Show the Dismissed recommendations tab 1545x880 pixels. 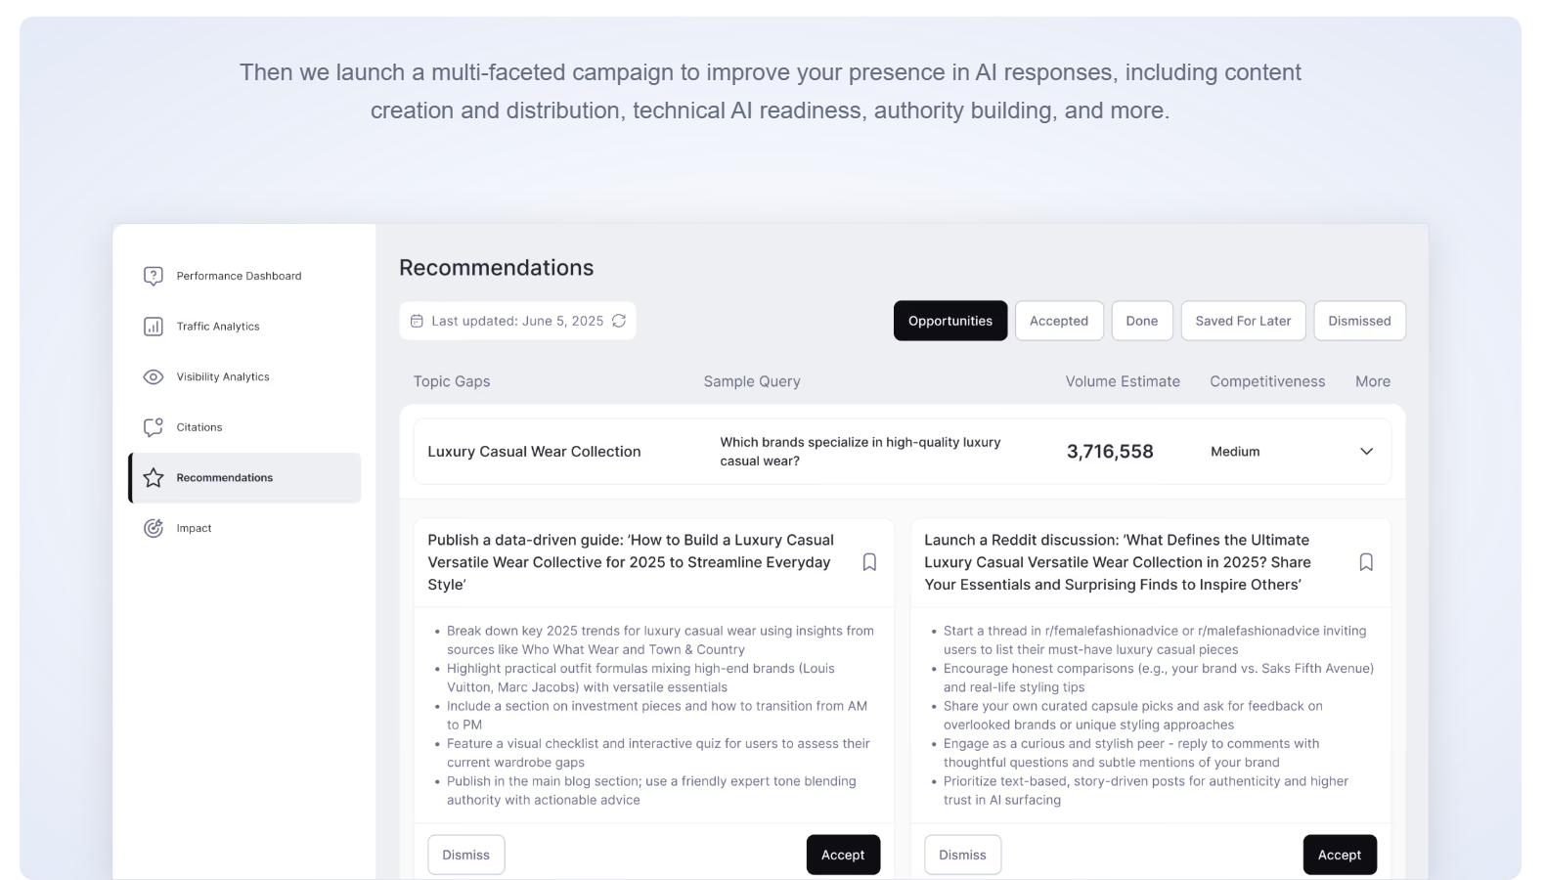point(1358,321)
